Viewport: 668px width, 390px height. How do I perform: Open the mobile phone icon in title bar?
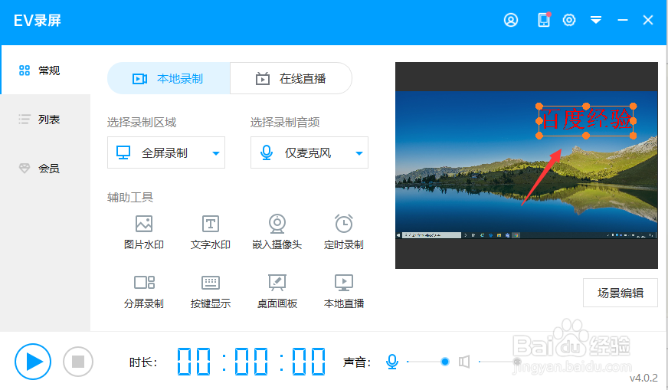point(544,20)
